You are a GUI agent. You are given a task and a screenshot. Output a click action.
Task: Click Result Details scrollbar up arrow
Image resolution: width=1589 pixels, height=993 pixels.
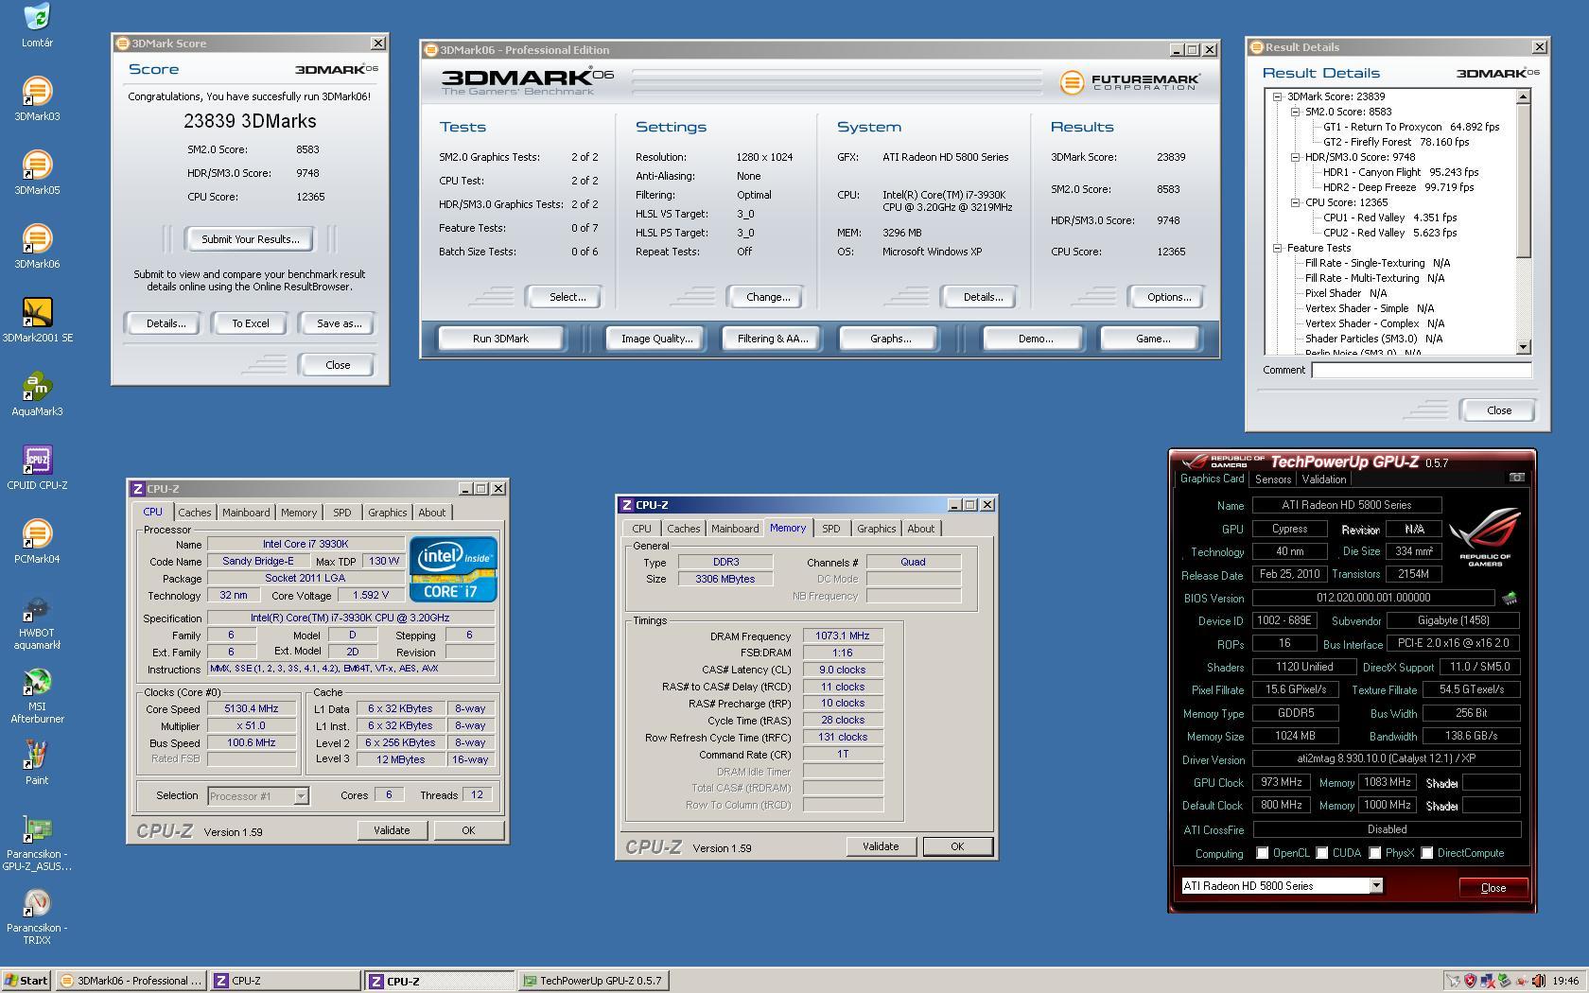tap(1523, 96)
